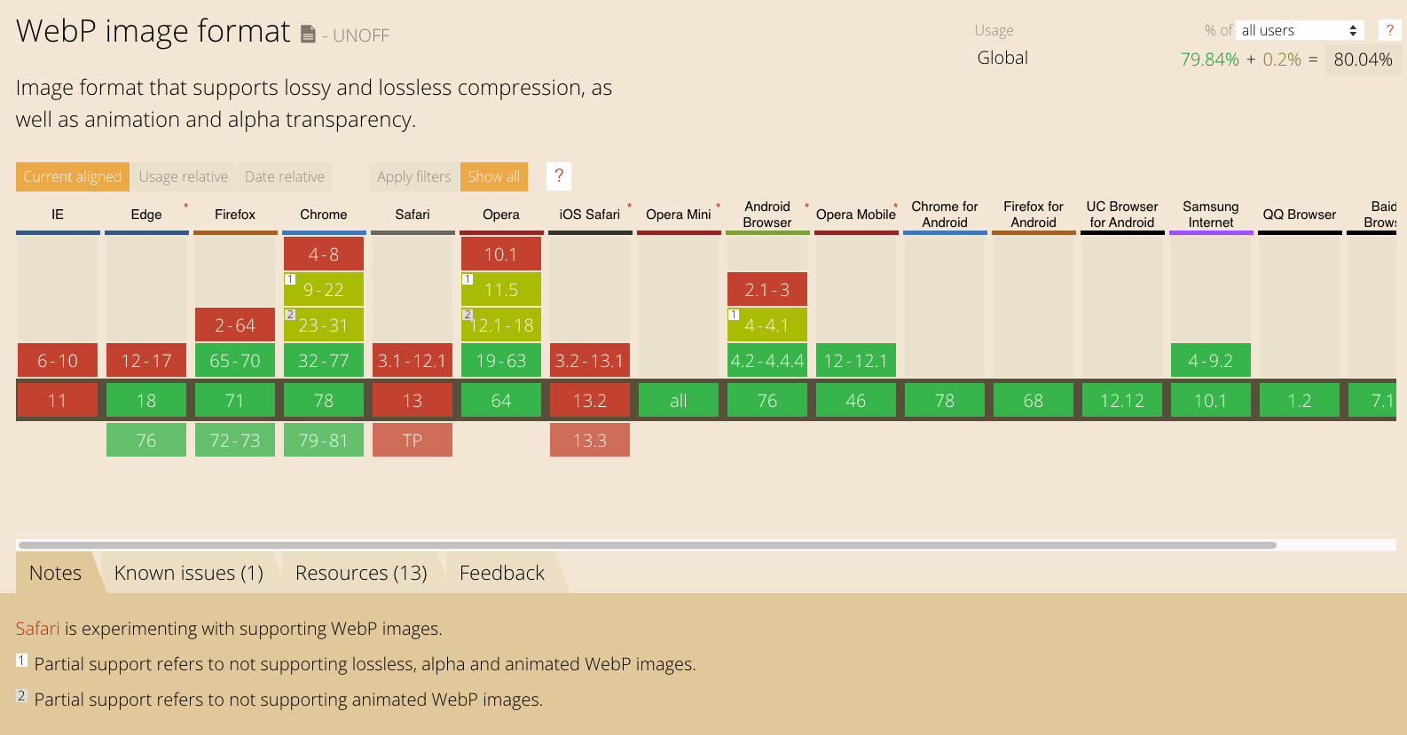Open the Known issues (1) tab

tap(189, 573)
